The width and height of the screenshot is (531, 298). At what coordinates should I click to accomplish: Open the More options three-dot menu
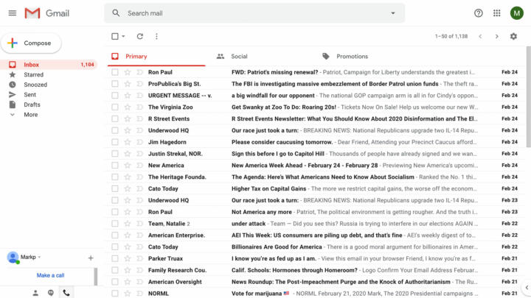156,36
